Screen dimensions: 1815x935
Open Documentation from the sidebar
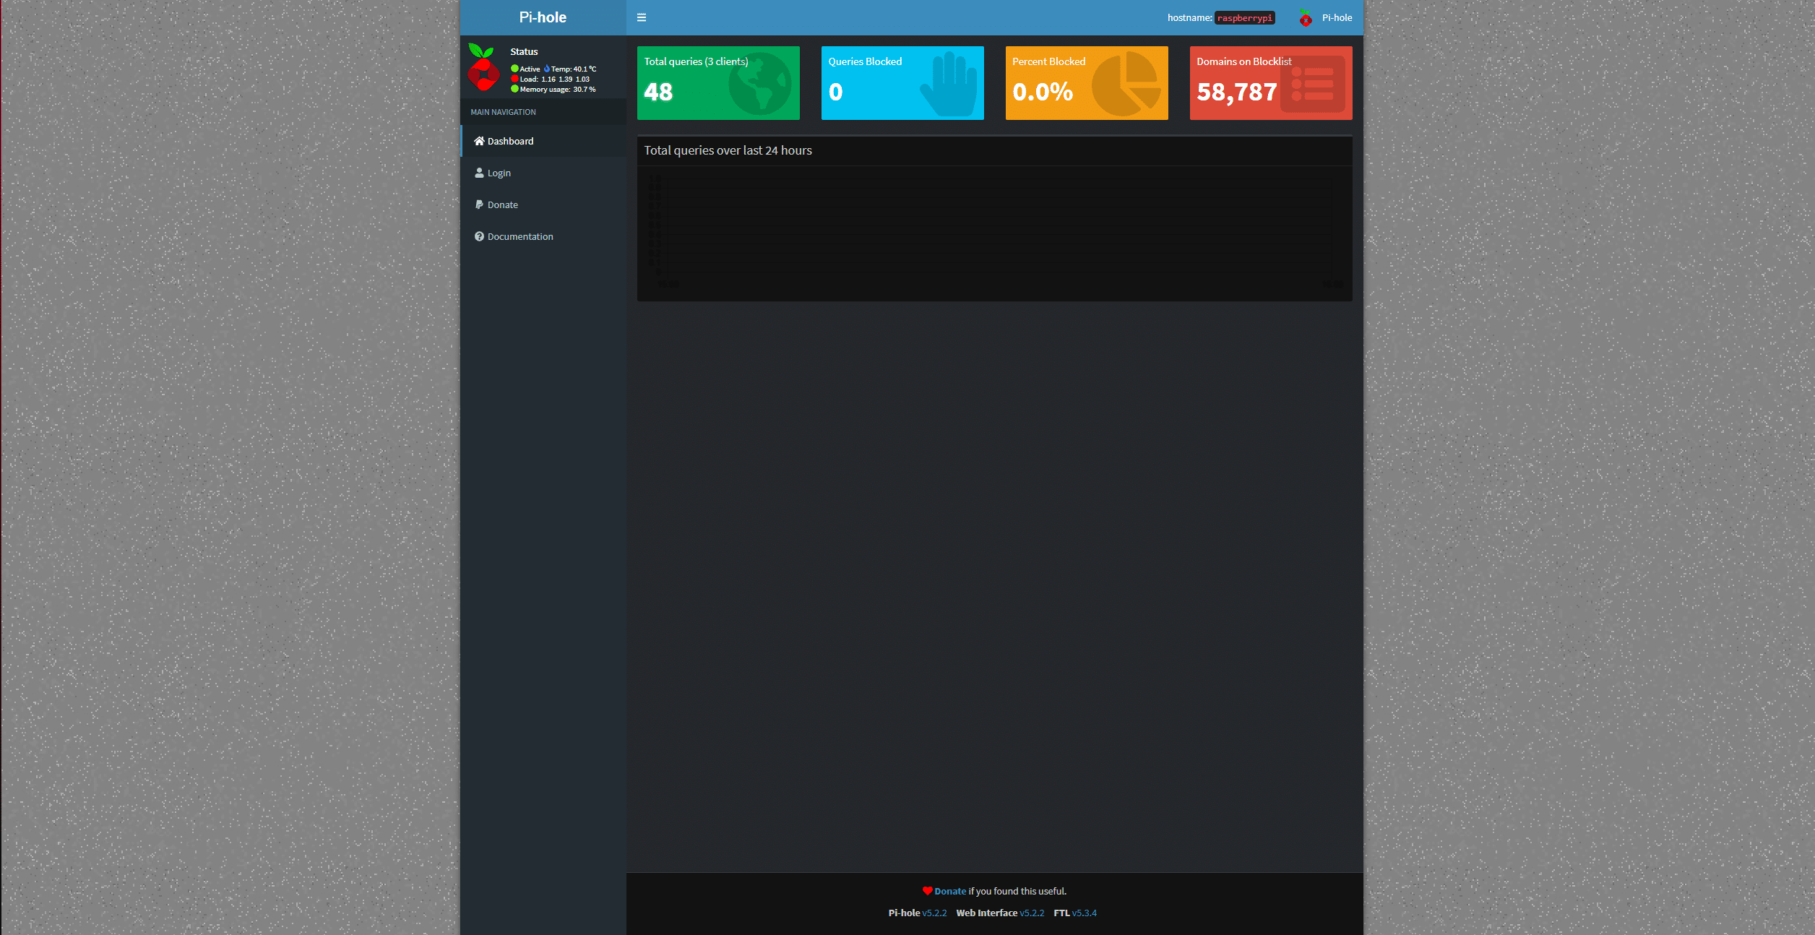(520, 236)
